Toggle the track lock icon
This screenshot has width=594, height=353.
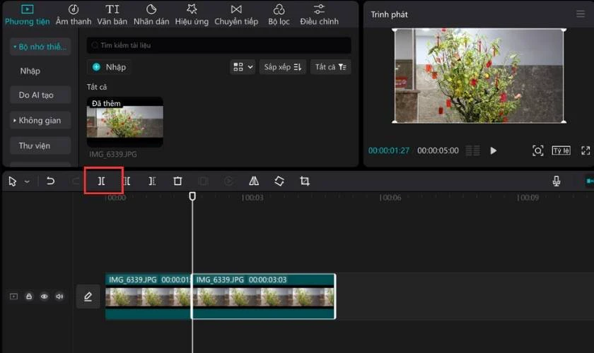pos(29,297)
